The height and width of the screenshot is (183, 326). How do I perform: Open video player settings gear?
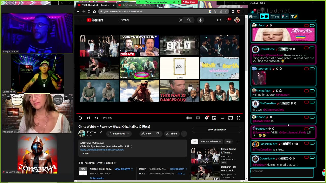[x=206, y=118]
